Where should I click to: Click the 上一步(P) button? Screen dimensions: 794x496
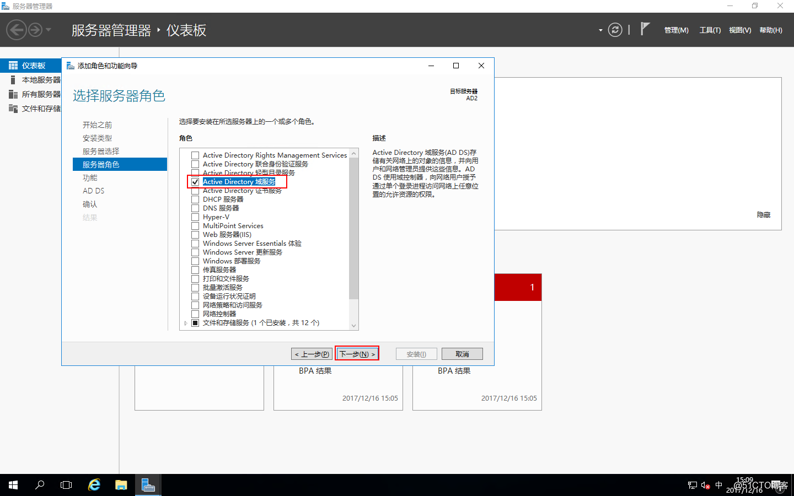[312, 354]
